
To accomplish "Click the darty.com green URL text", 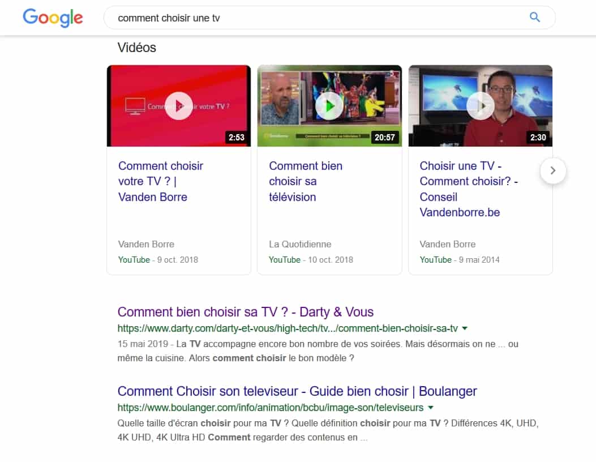I will pyautogui.click(x=288, y=328).
